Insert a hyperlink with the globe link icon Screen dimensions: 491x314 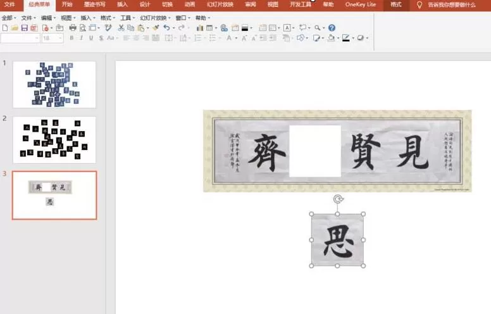pyautogui.click(x=224, y=28)
